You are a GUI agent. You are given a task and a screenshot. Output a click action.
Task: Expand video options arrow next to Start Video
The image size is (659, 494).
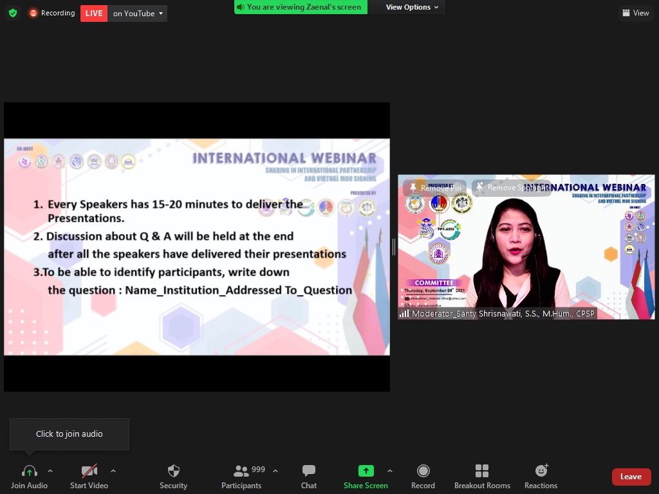click(113, 471)
